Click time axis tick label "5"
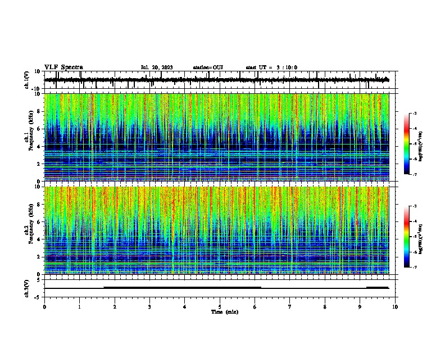This screenshot has width=445, height=344. click(220, 307)
